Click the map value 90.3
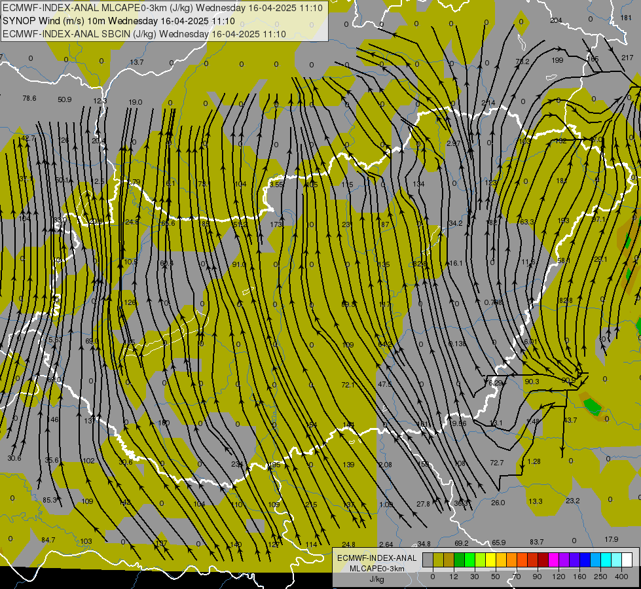This screenshot has width=641, height=589. (532, 382)
